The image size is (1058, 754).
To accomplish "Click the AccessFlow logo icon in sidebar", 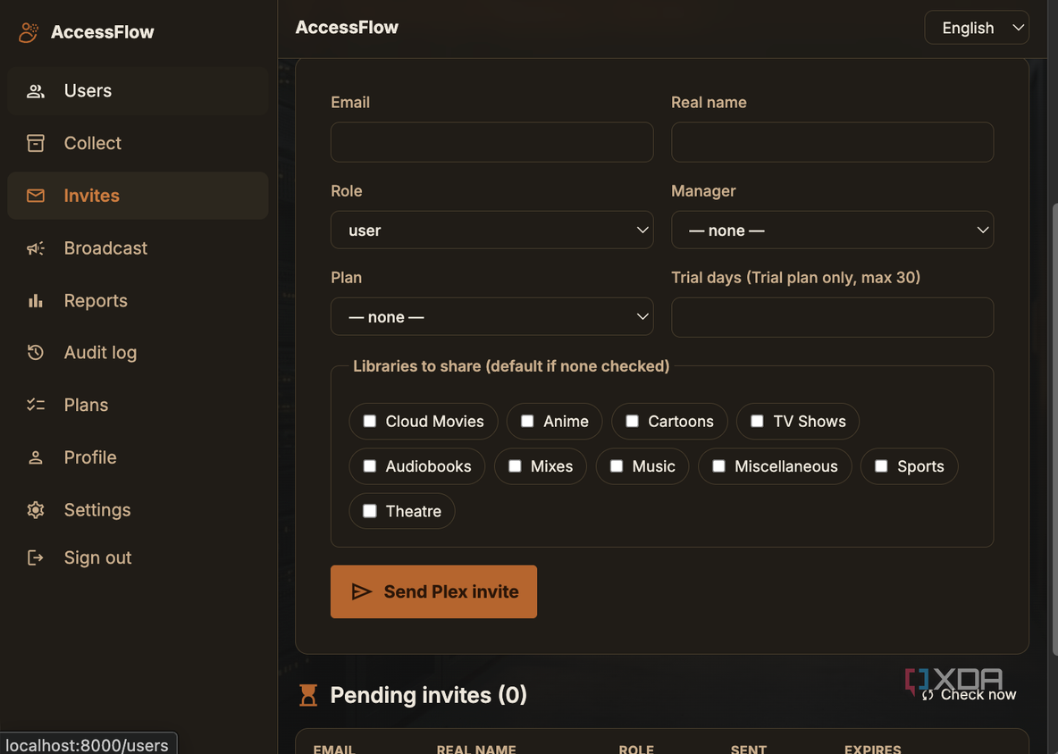I will pyautogui.click(x=29, y=31).
